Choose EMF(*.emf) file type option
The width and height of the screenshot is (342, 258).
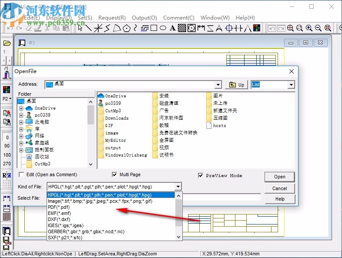tap(111, 213)
